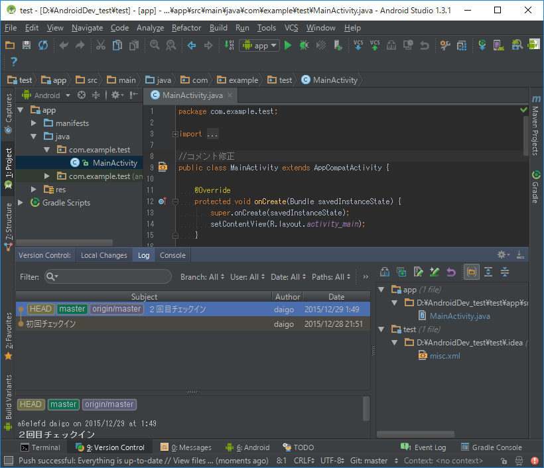Image resolution: width=544 pixels, height=468 pixels.
Task: Click the MainActivity breadcrumb
Action: tap(330, 80)
